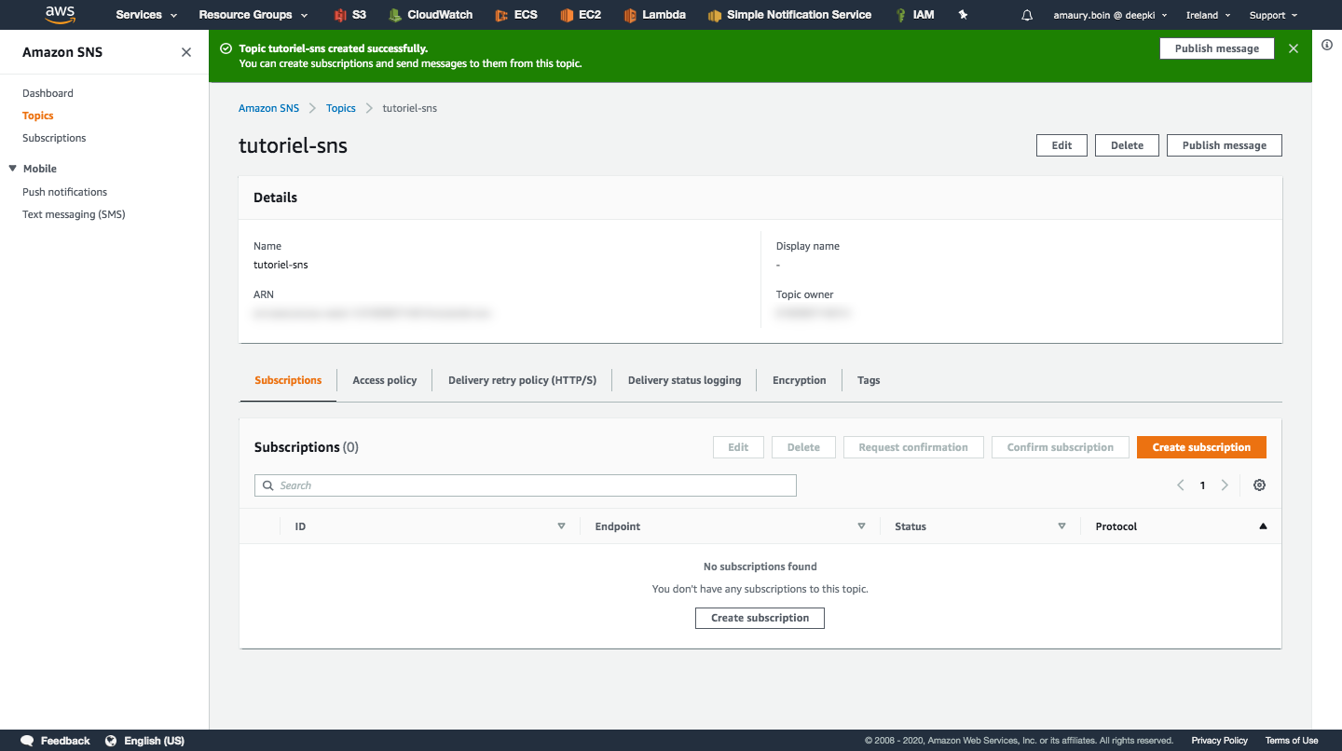Click the Edit topic button

coord(1061,145)
